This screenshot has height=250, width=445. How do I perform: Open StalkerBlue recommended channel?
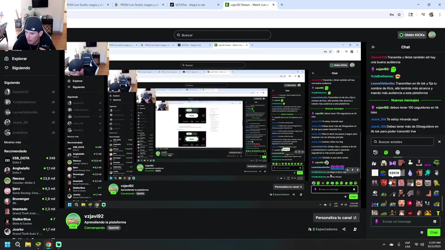pyautogui.click(x=30, y=221)
